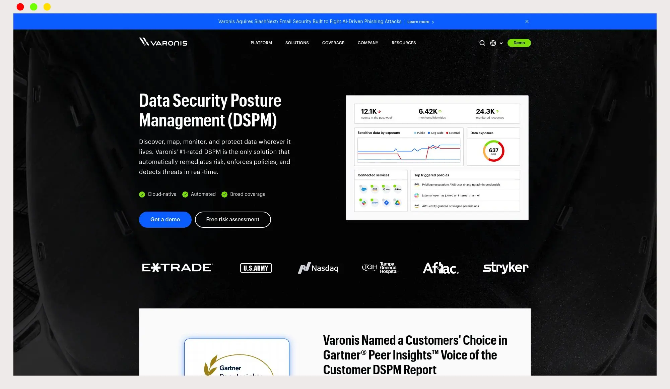
Task: Click the Get a demo button
Action: [165, 220]
